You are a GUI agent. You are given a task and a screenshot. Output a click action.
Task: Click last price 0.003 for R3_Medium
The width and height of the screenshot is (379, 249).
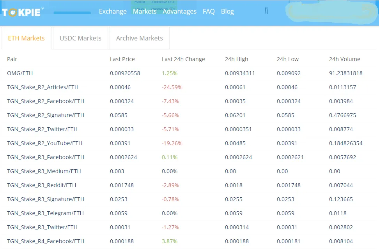(117, 171)
